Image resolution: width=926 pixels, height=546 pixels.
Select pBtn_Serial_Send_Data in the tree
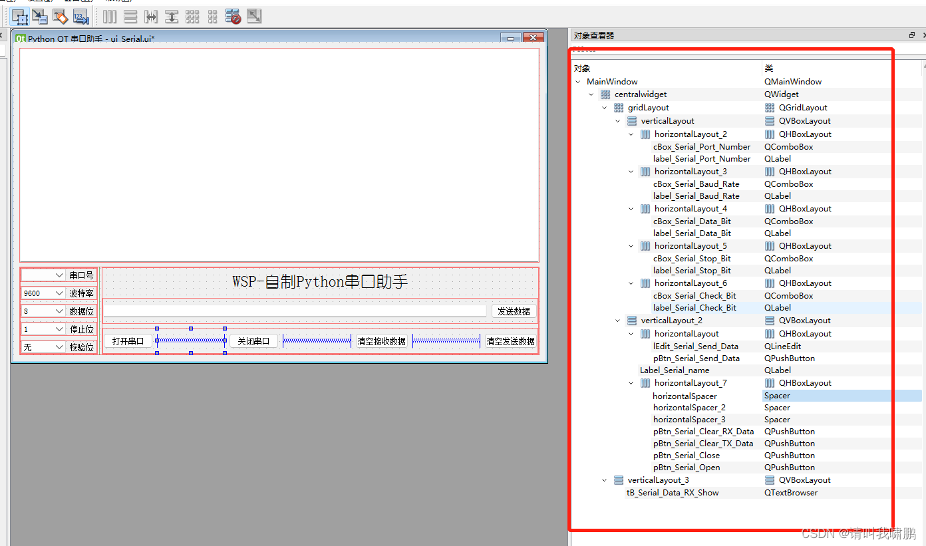[x=696, y=358]
